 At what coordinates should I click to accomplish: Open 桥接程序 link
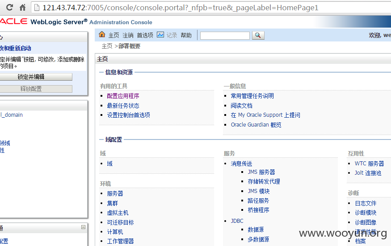pyautogui.click(x=258, y=210)
